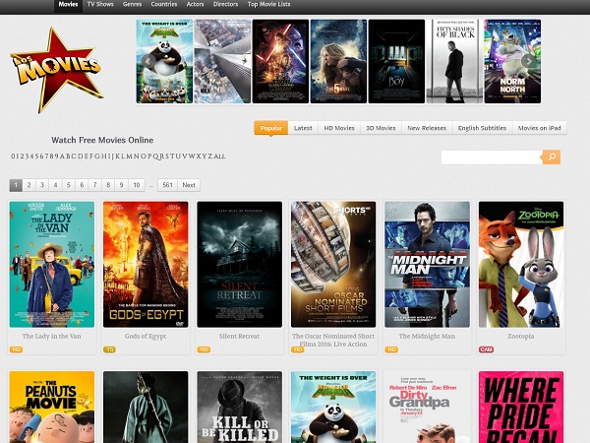Switch to the New Releases tab
The height and width of the screenshot is (443, 590).
427,128
